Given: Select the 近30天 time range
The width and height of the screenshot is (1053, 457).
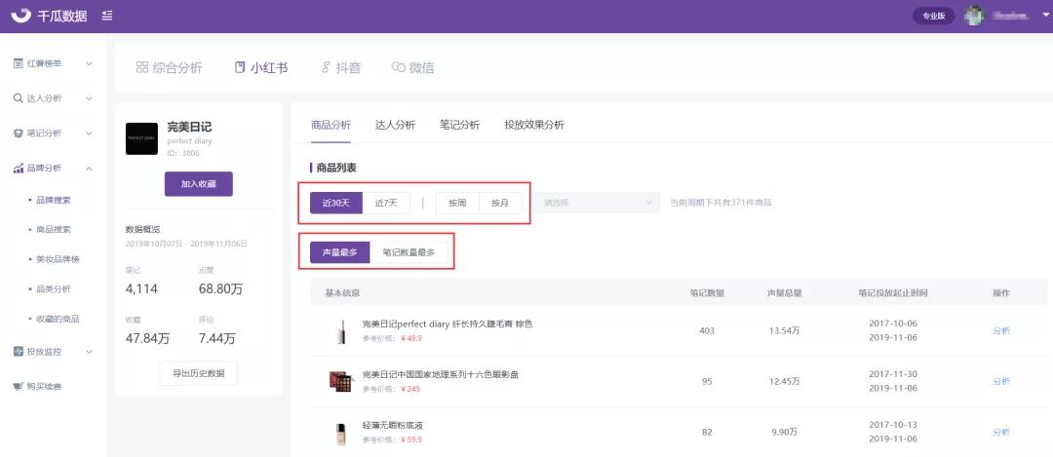Looking at the screenshot, I should pyautogui.click(x=336, y=203).
